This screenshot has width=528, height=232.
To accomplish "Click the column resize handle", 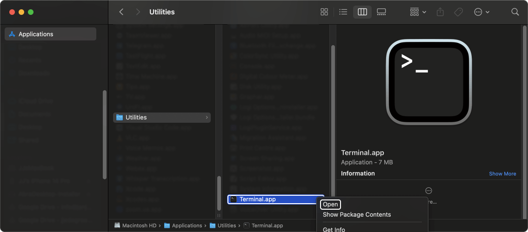I will 219,215.
